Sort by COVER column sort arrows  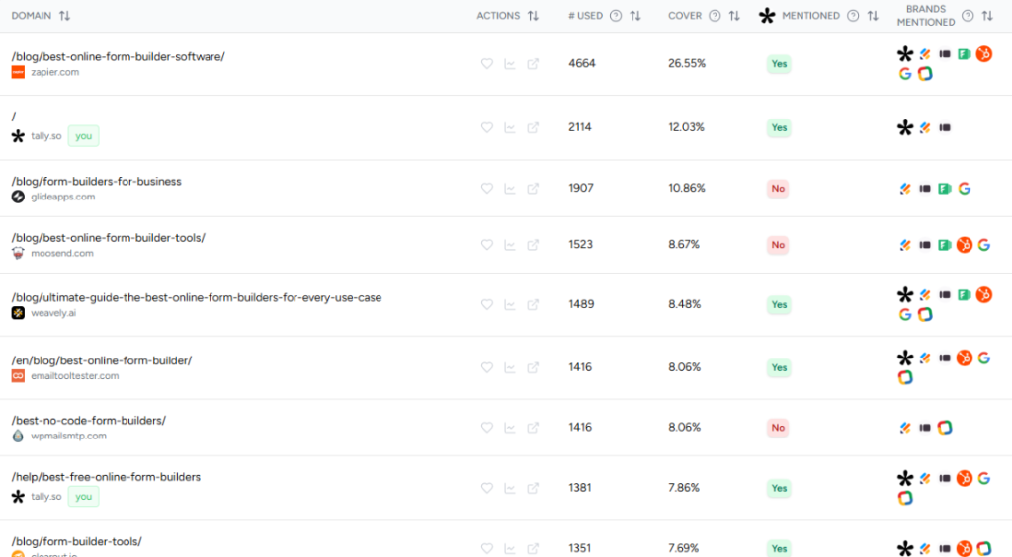click(734, 16)
